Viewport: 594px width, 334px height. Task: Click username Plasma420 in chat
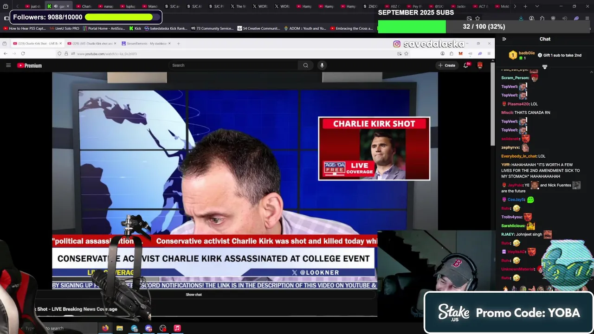518,104
